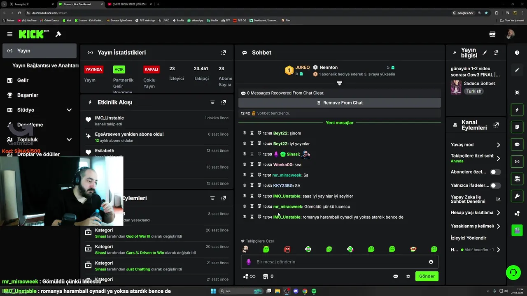Delete Wonka00's message with the trash icon
Screen dimensions: 527x296
tap(245, 164)
